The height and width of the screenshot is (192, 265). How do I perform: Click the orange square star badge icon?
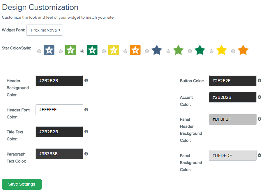click(x=135, y=50)
